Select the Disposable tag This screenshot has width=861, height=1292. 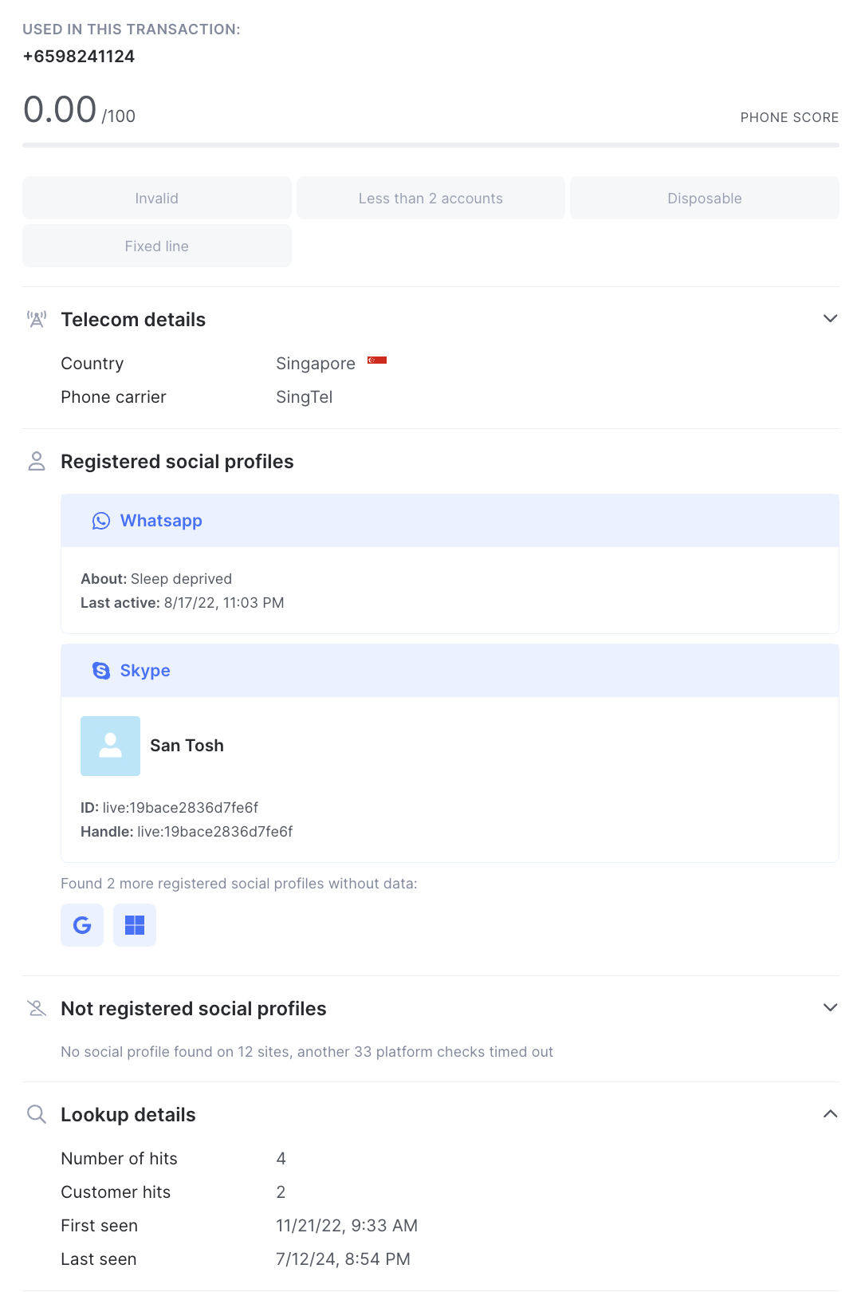point(705,198)
